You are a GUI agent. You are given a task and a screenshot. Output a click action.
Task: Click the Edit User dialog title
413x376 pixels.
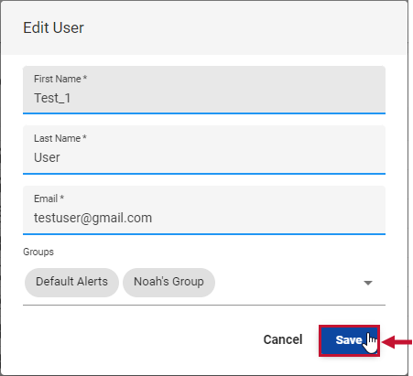[x=53, y=27]
